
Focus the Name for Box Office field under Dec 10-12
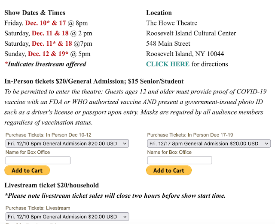click(x=38, y=160)
